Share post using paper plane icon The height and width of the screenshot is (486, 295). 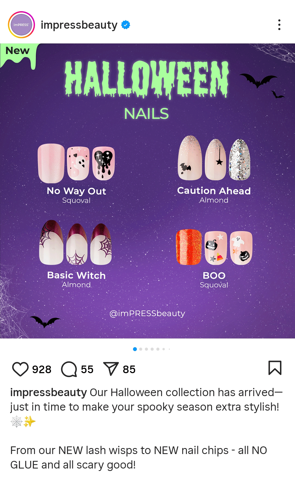point(111,369)
